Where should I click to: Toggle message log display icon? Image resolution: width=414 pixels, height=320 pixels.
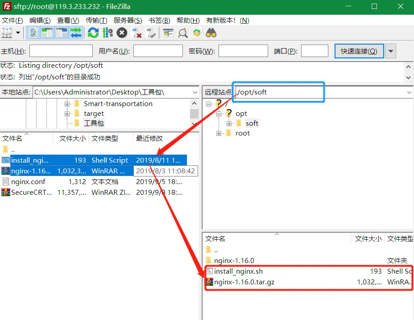click(33, 33)
